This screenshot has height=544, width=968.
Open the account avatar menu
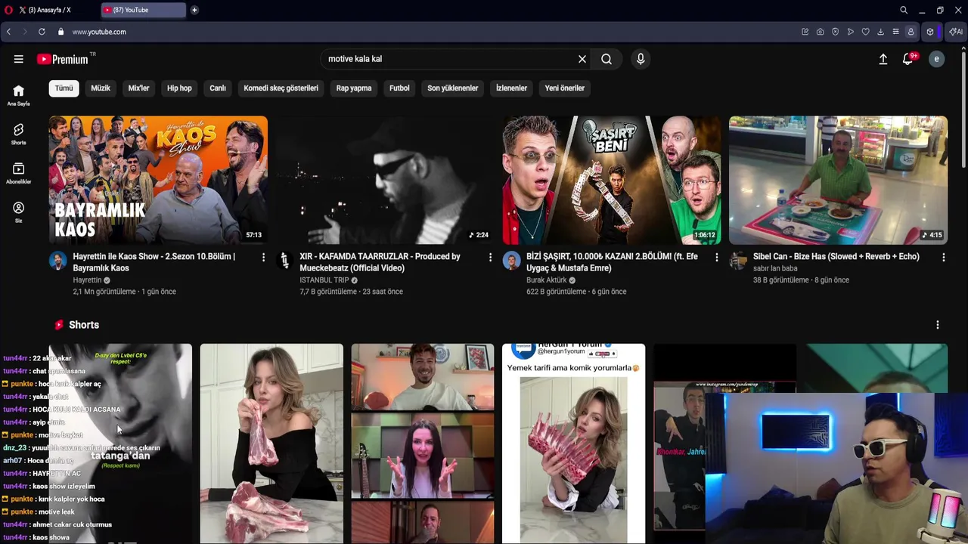pyautogui.click(x=936, y=59)
